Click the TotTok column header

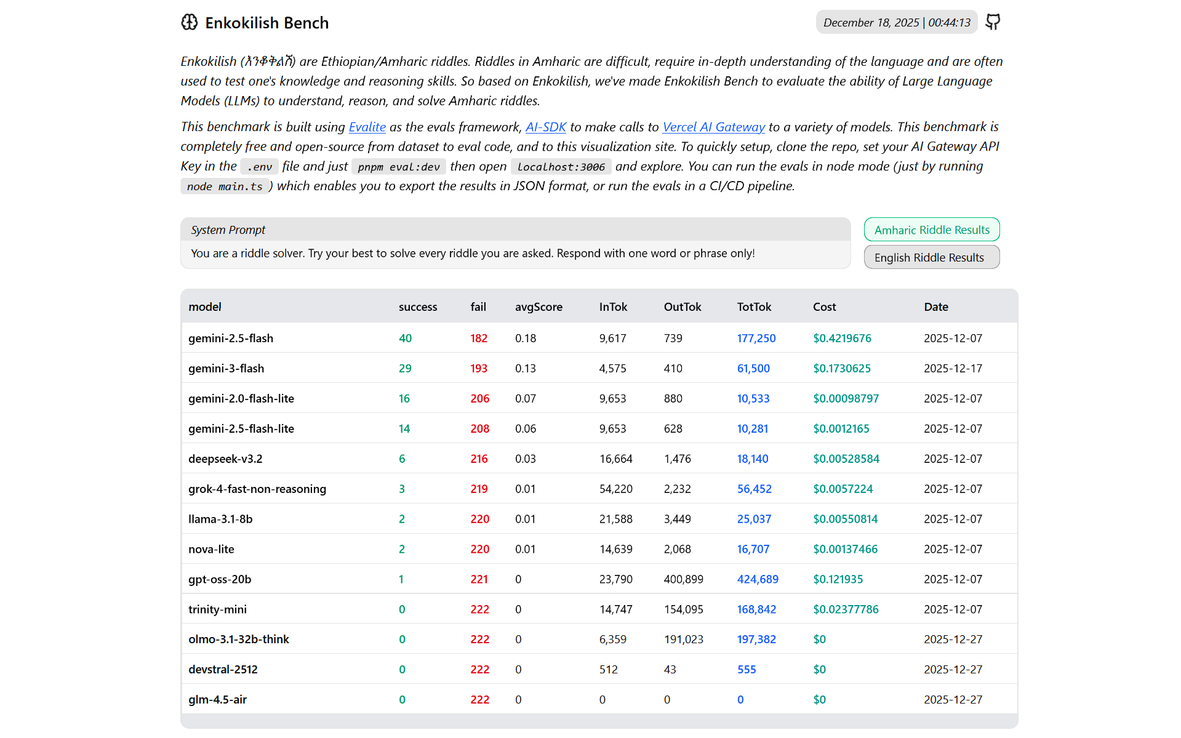click(754, 307)
